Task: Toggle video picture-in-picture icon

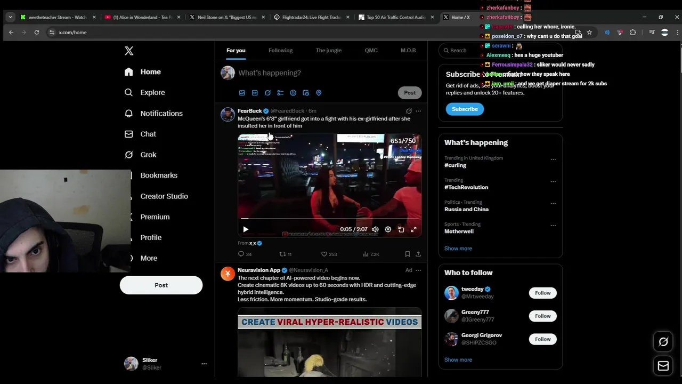Action: point(401,229)
